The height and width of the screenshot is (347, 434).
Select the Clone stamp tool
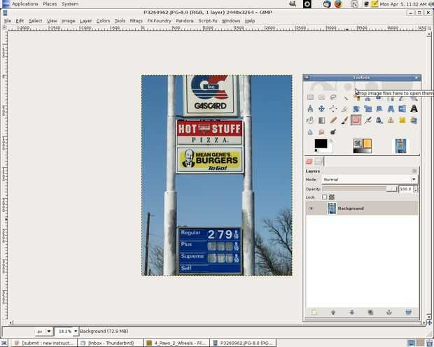(x=391, y=120)
